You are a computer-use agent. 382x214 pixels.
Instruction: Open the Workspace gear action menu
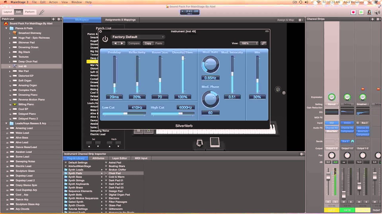(301, 20)
